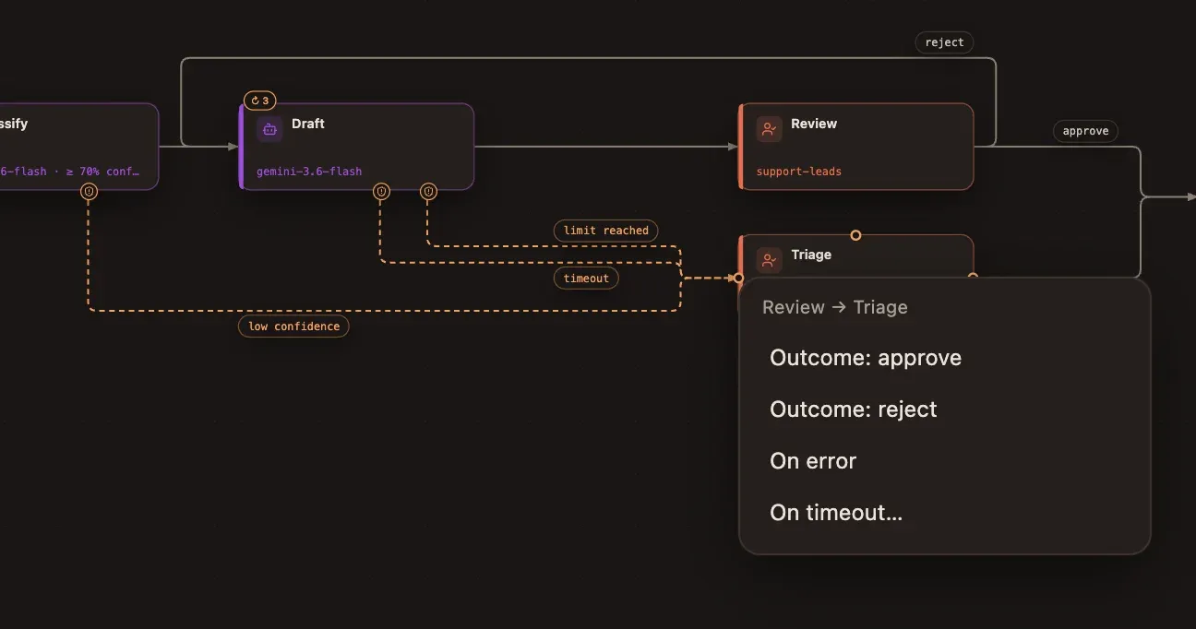Click the Triage node person icon

coord(769,260)
